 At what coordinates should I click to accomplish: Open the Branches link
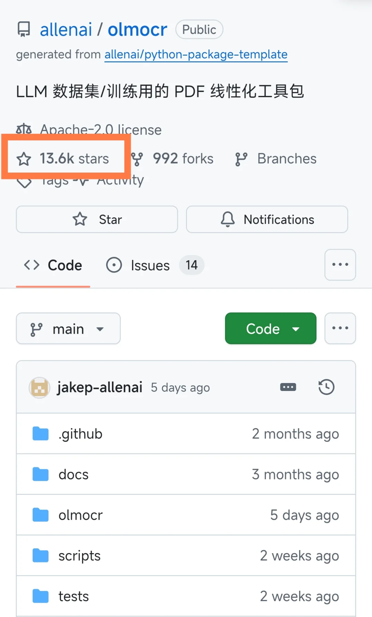tap(276, 159)
